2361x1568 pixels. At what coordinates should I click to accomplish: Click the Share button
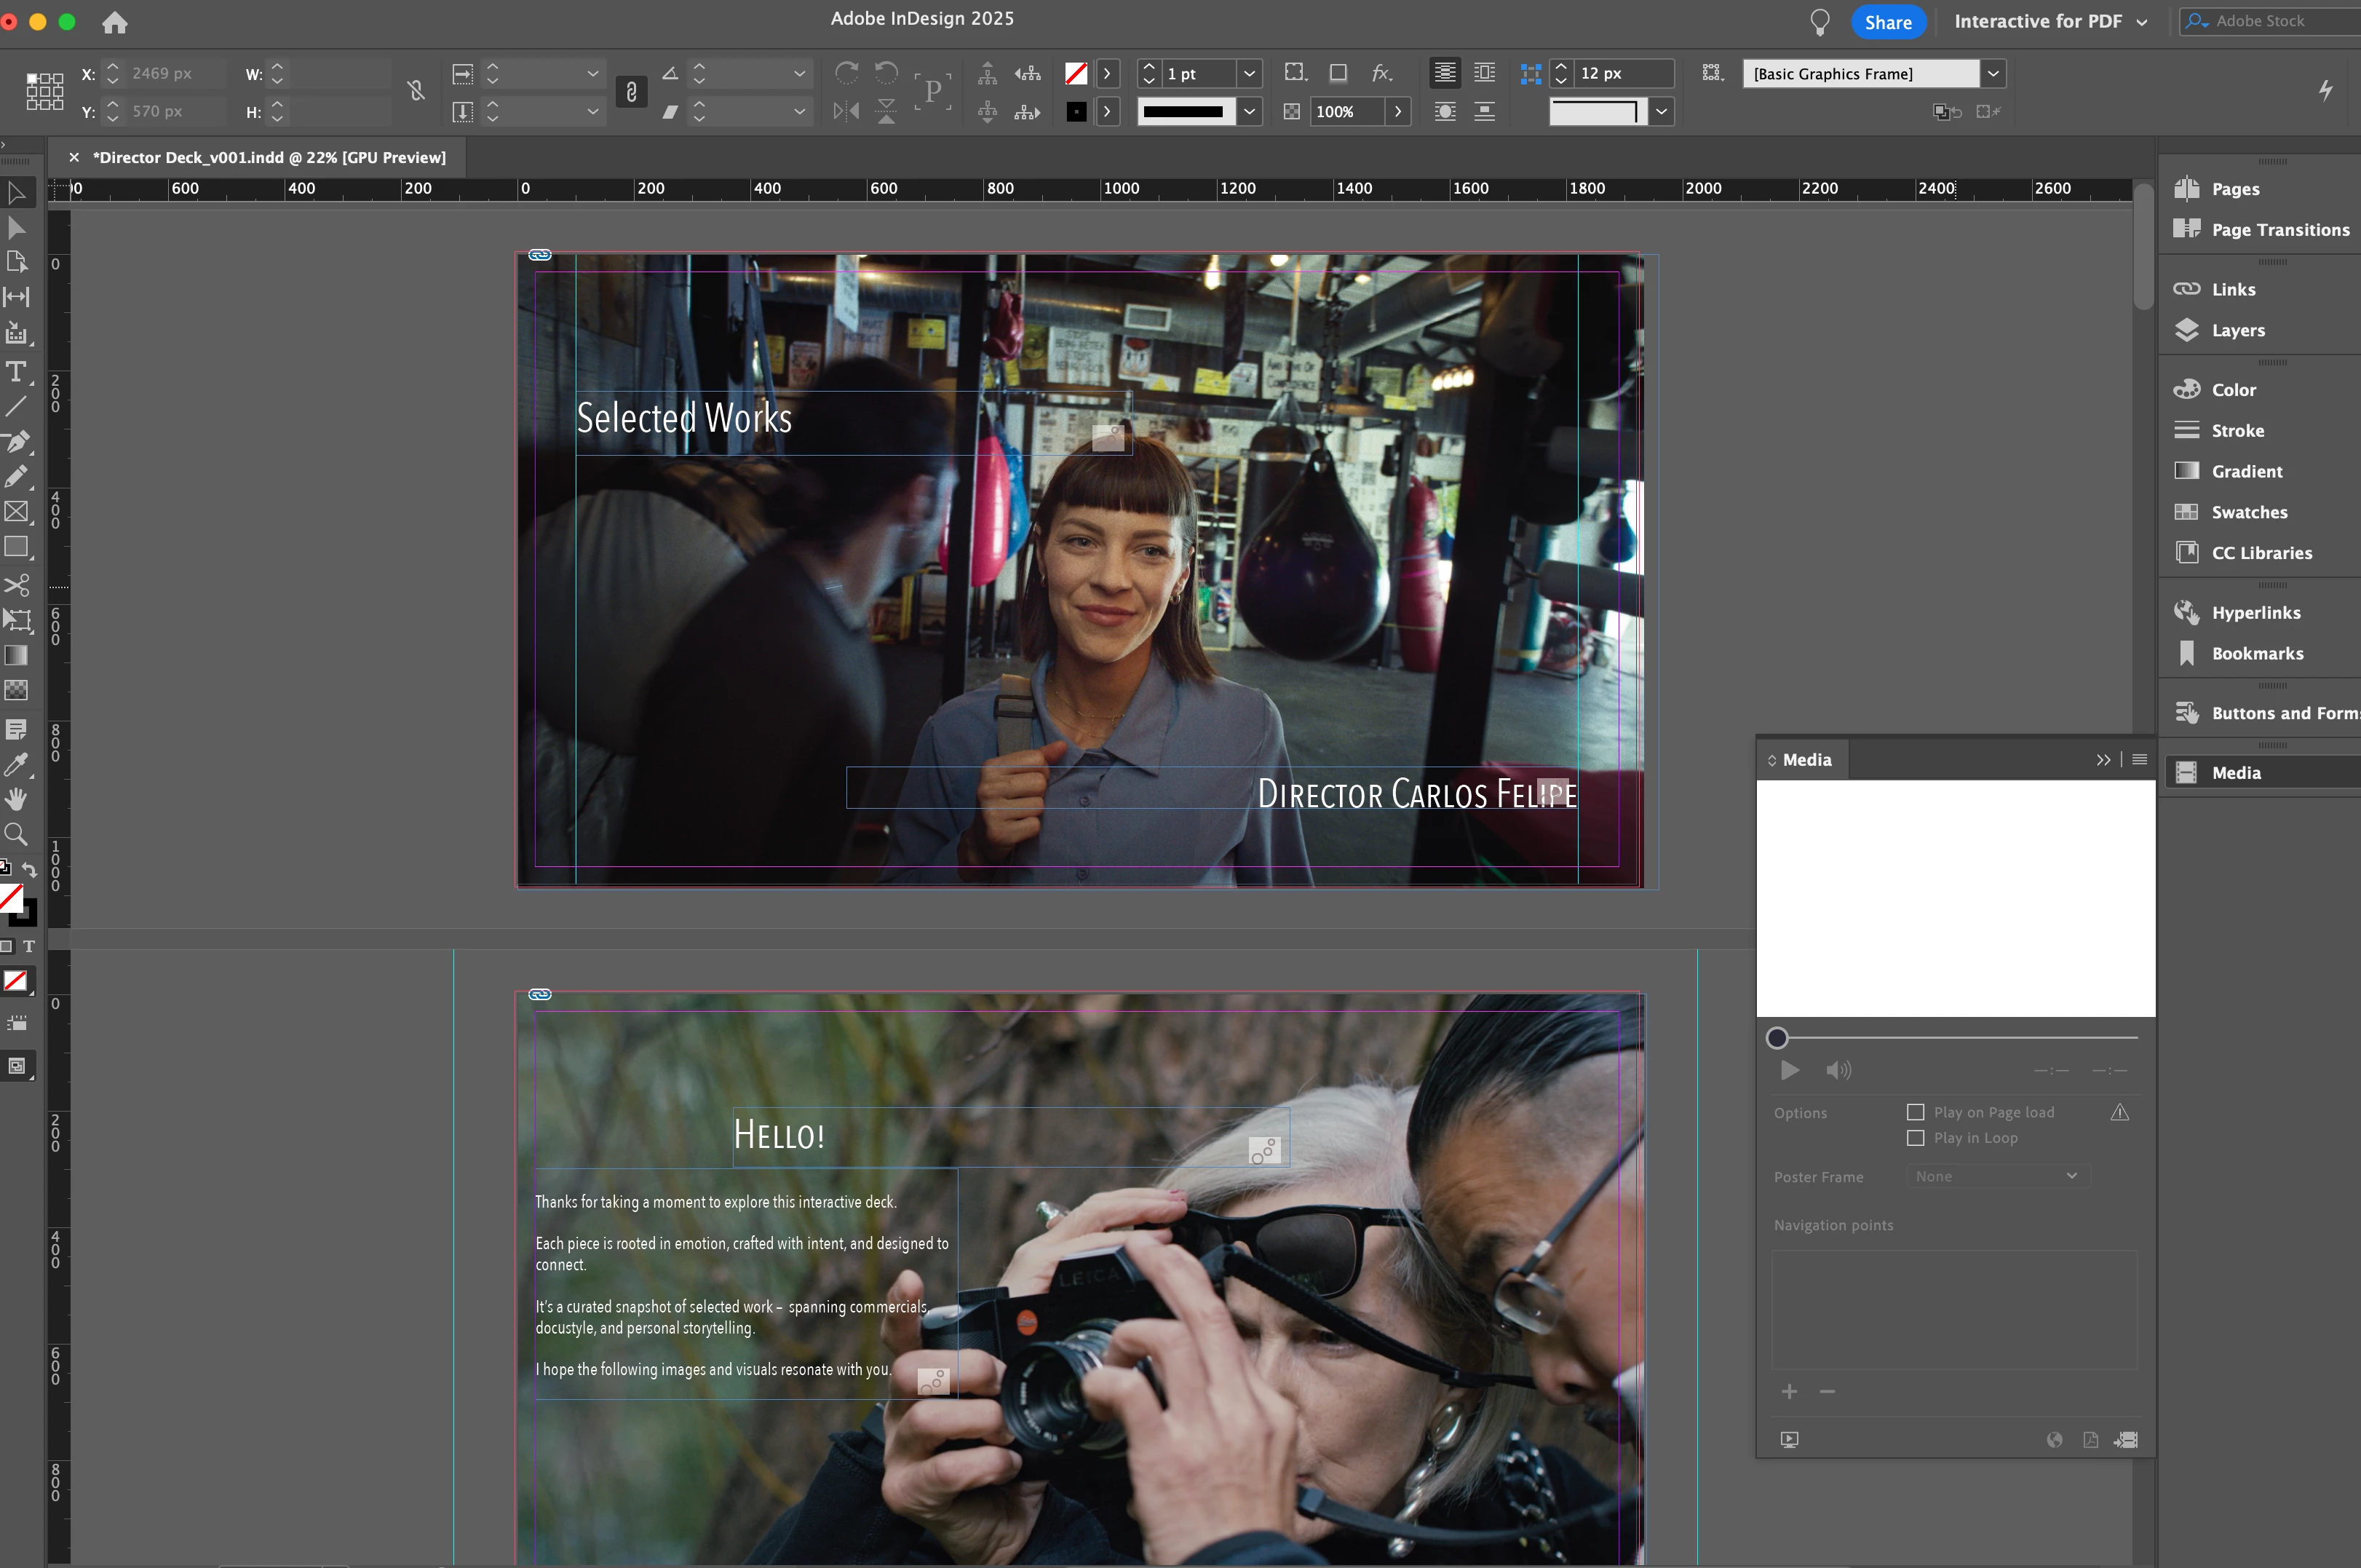1887,22
